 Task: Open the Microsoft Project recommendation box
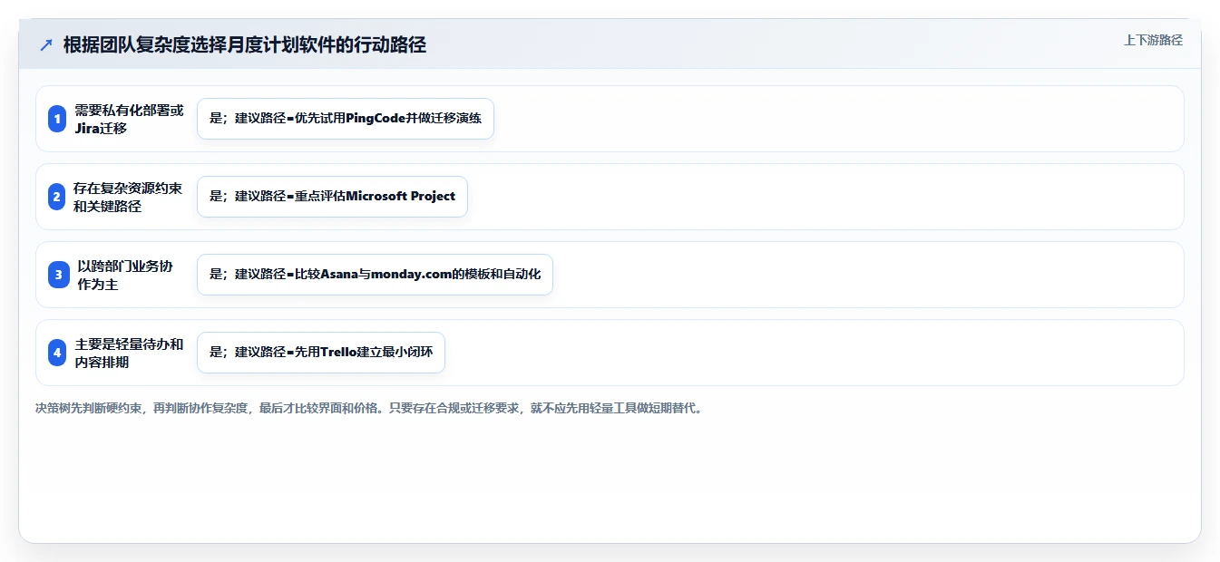pyautogui.click(x=332, y=197)
